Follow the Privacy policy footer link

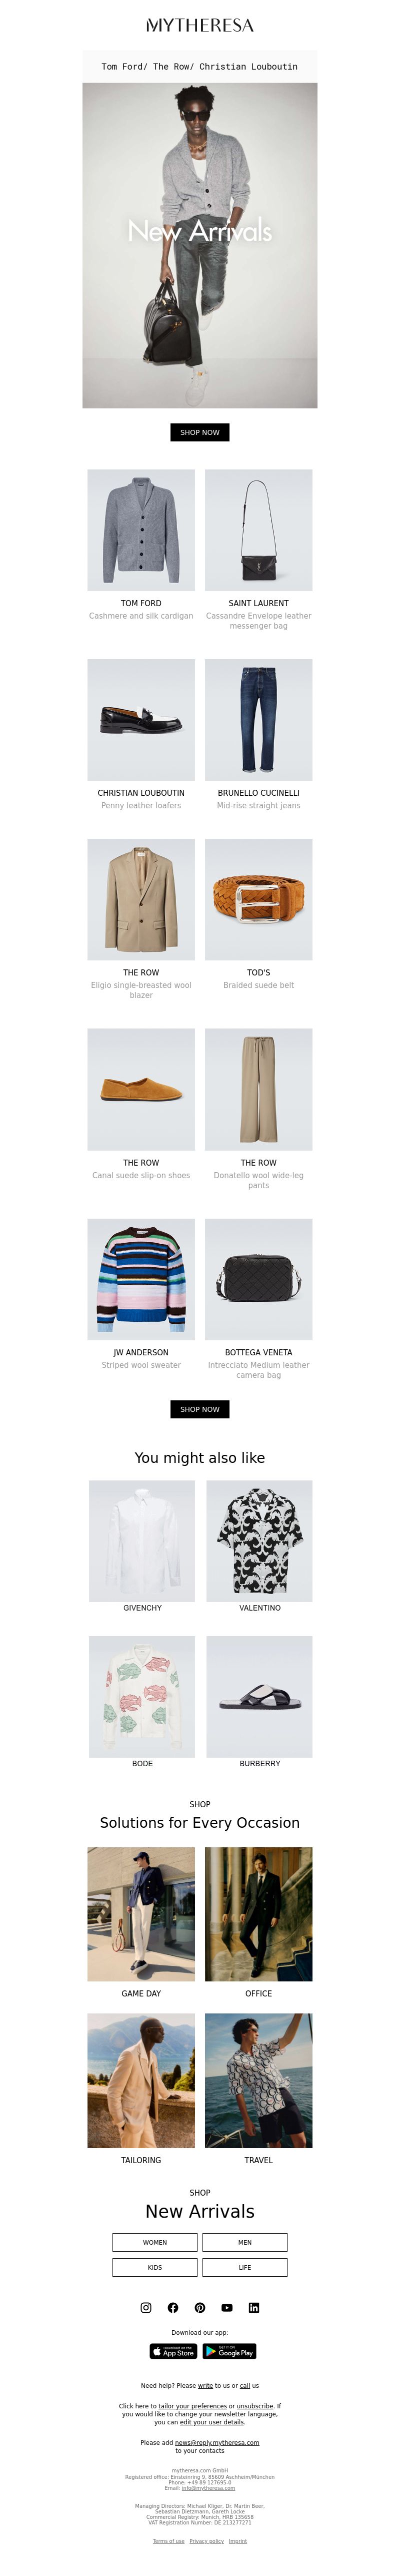(207, 2541)
